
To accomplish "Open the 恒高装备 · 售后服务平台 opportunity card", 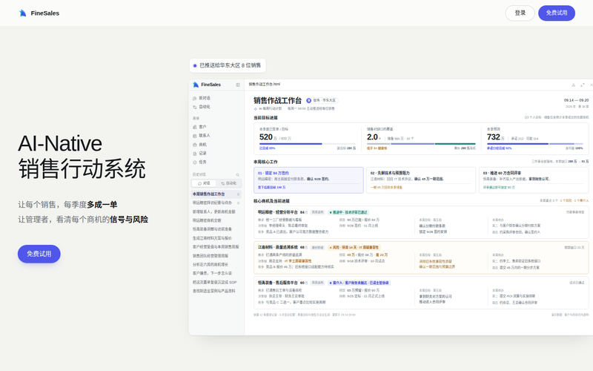I will [421, 292].
